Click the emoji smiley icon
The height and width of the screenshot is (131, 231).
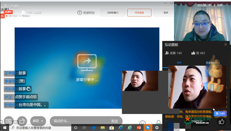click(143, 123)
